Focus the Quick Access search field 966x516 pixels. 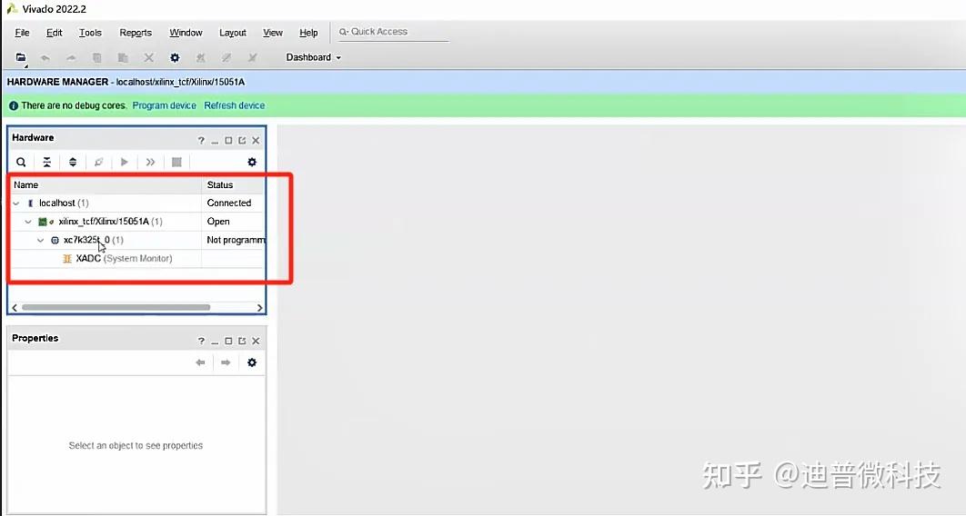(x=393, y=32)
